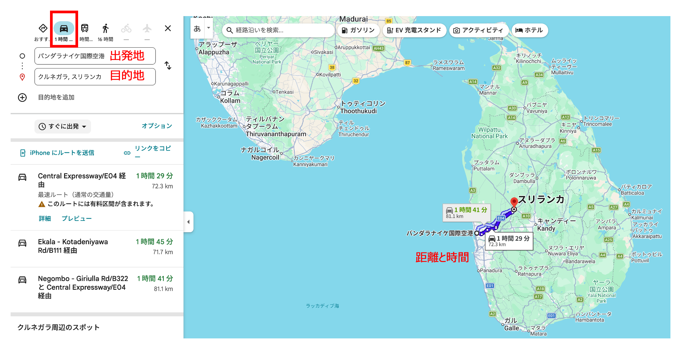Viewport: 679px width, 348px height.
Task: Expand the input language selector next to あ
Action: (x=208, y=28)
